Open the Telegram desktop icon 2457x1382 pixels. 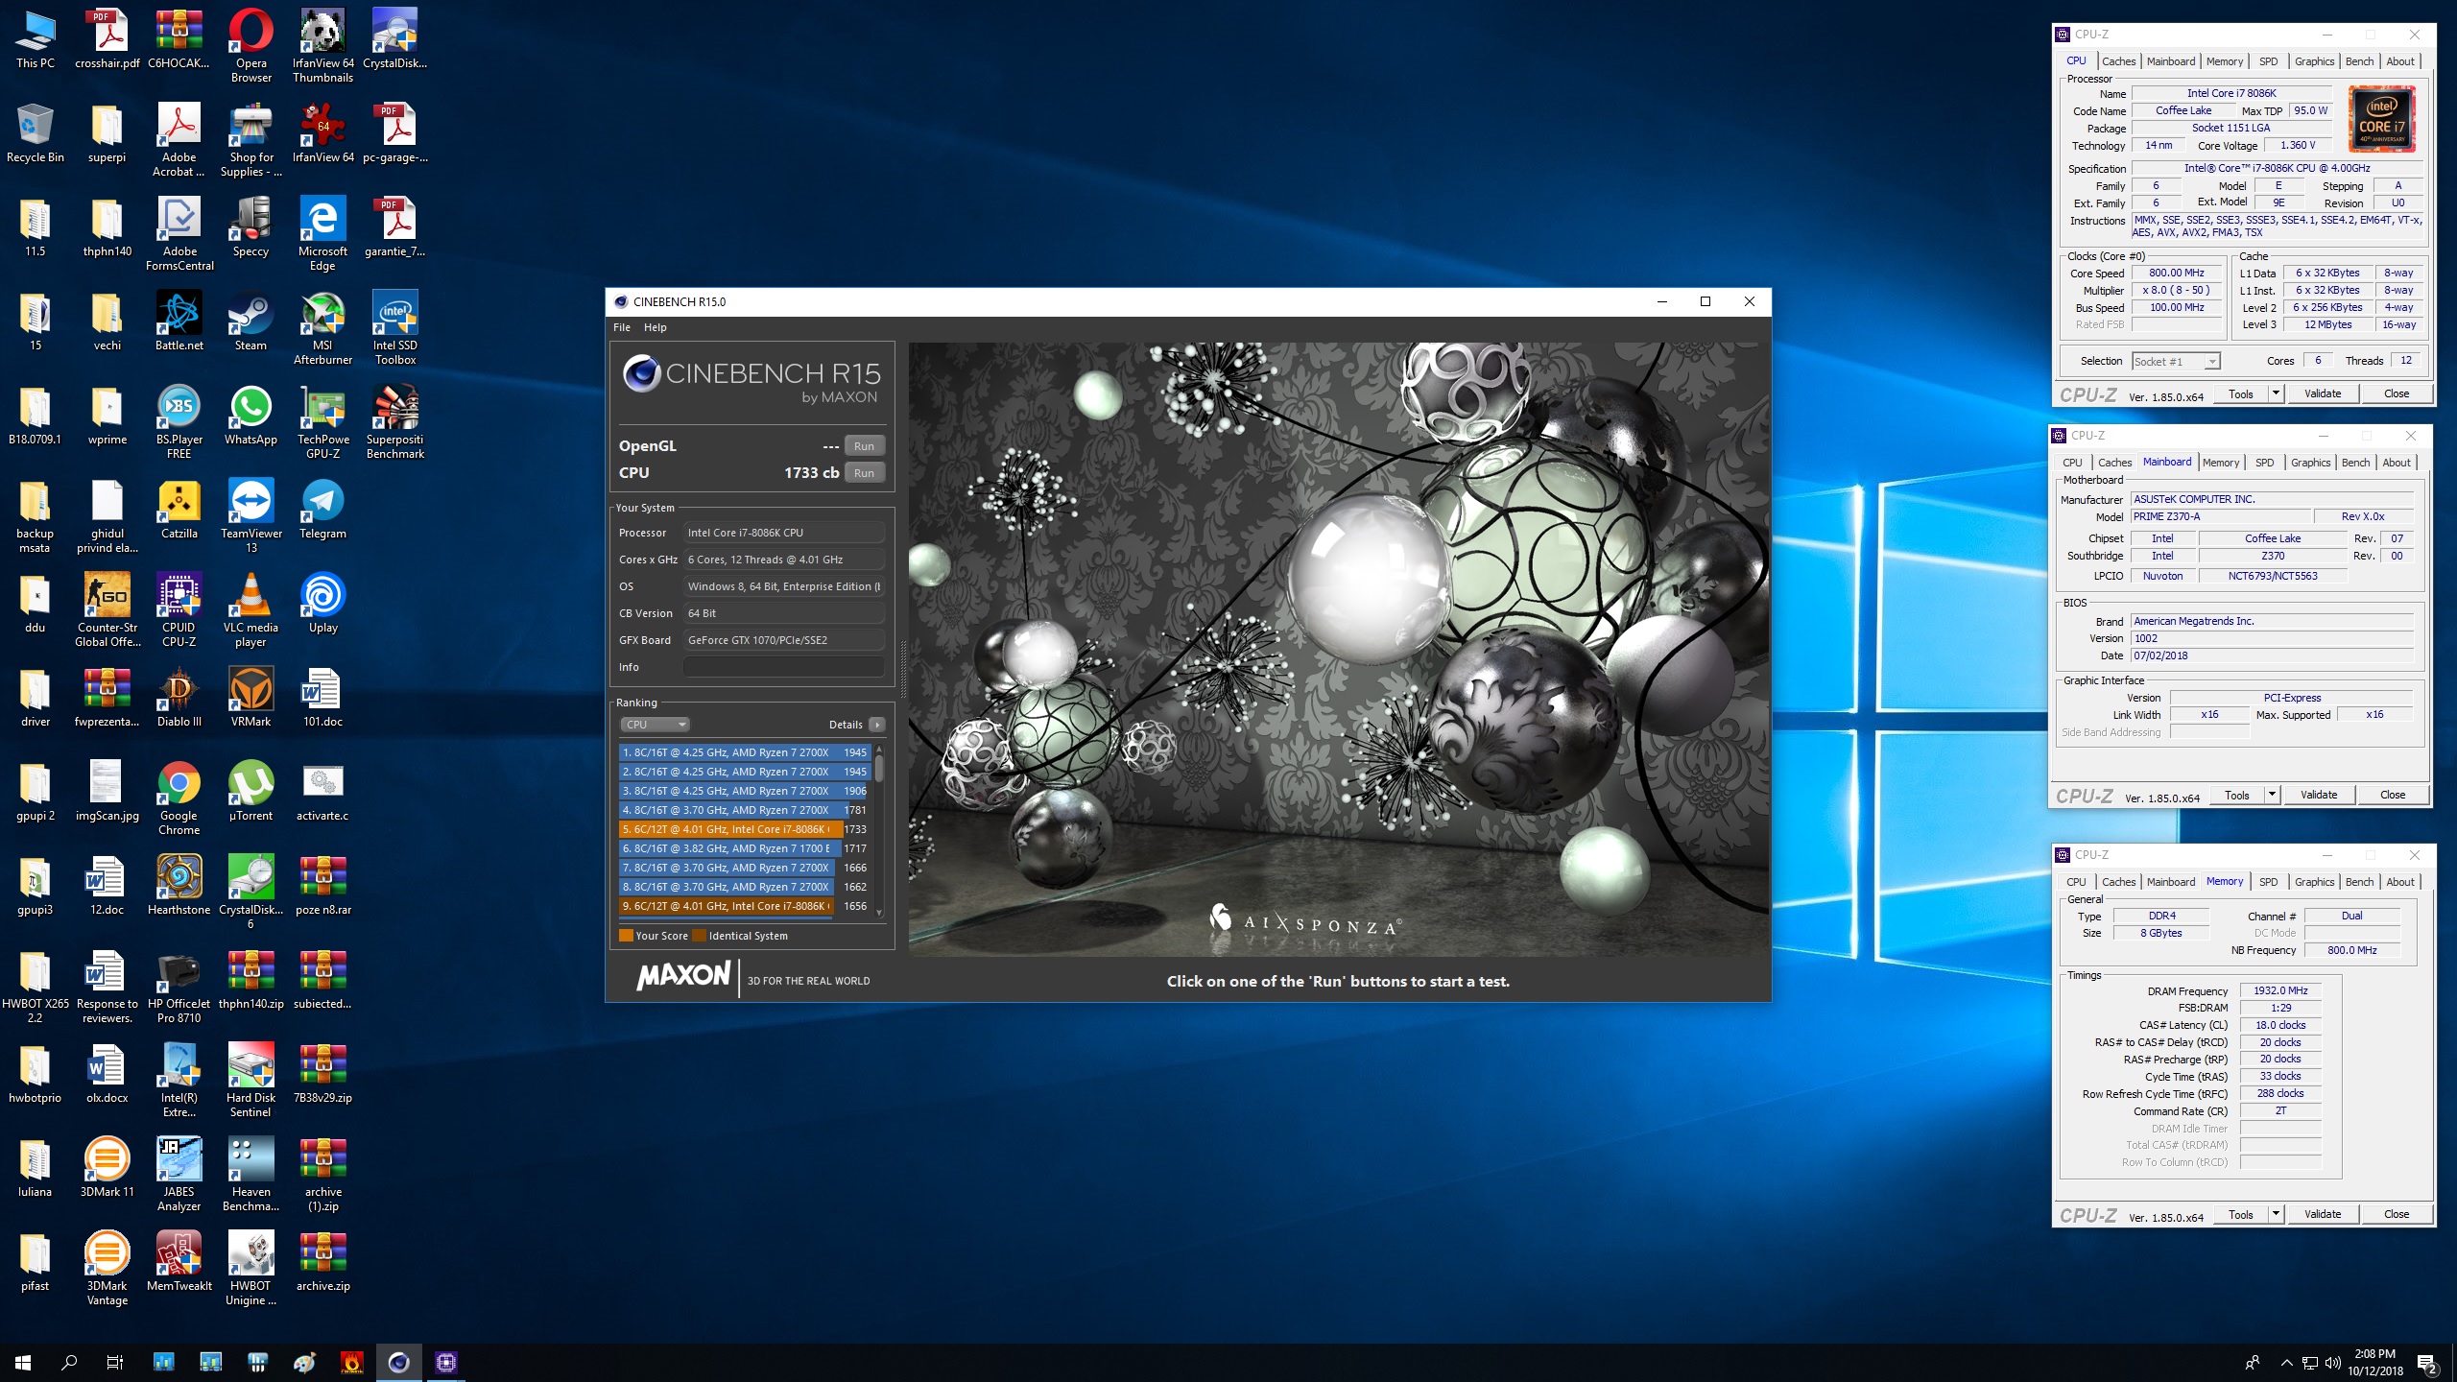(x=322, y=510)
